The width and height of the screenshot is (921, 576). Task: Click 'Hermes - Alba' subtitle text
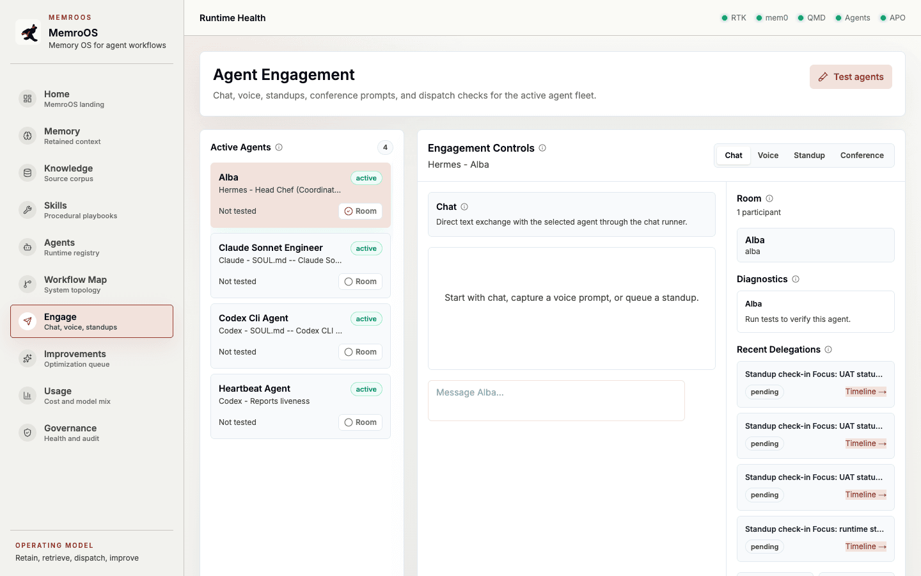459,164
